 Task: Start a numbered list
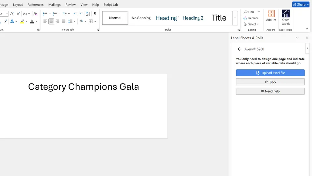point(55,14)
